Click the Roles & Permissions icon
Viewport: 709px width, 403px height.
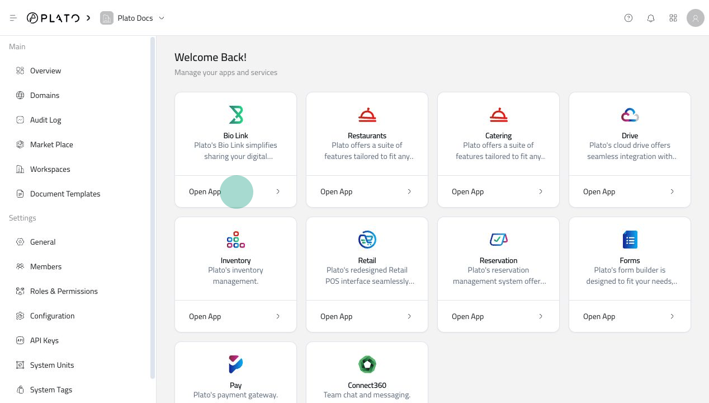click(20, 291)
